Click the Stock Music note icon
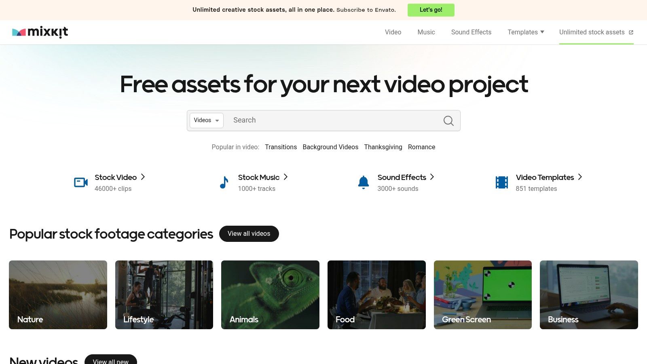Viewport: 647px width, 364px height. 224,182
